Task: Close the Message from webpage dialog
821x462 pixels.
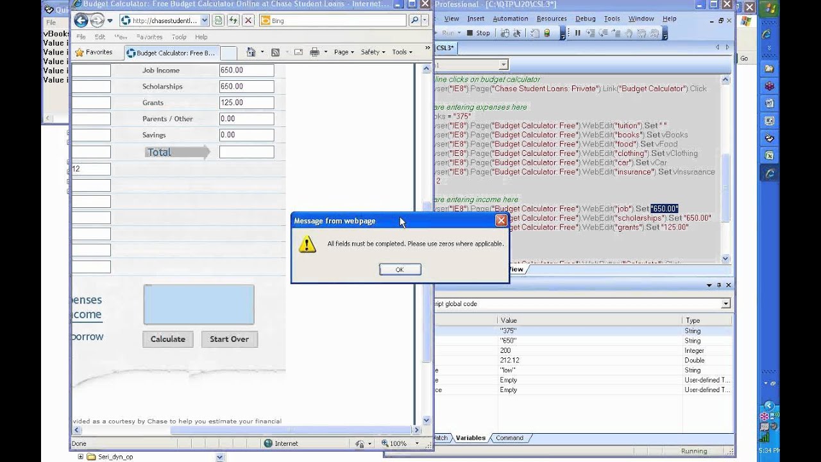Action: click(501, 220)
